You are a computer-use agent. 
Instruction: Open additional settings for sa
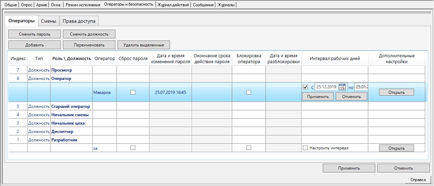click(396, 148)
